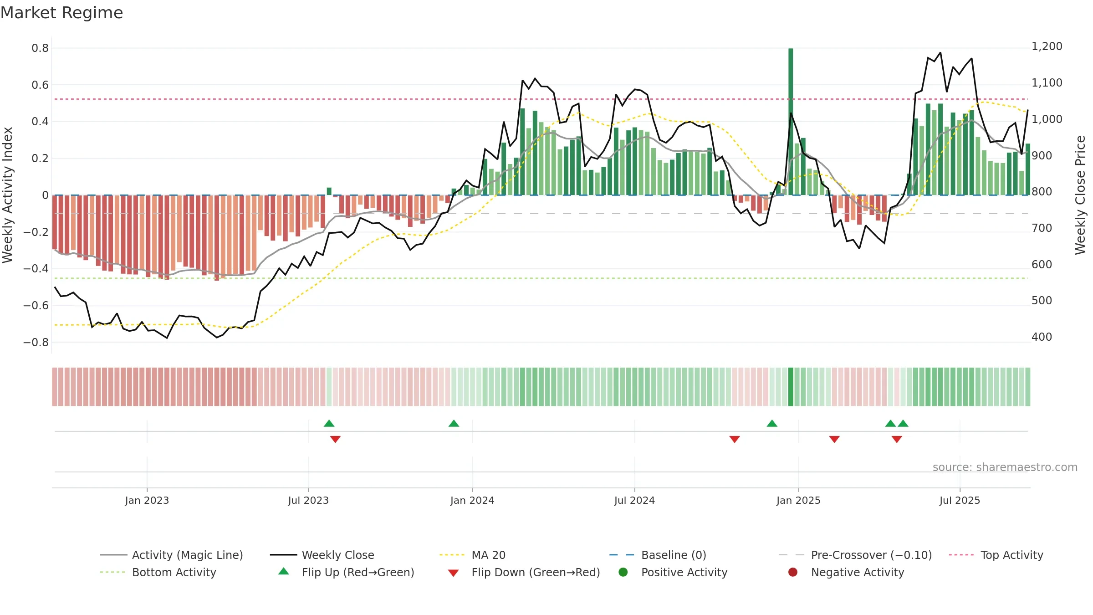Click the flip-down marker after Jan 2025

pyautogui.click(x=834, y=439)
